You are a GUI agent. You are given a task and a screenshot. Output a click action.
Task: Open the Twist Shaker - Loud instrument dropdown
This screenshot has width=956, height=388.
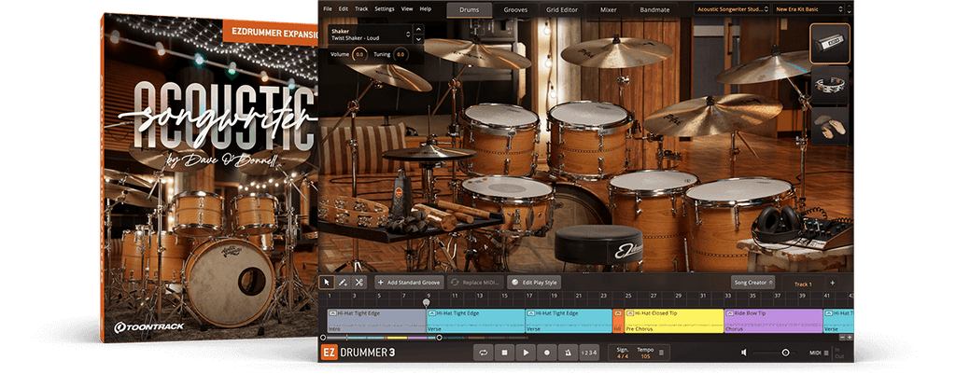pos(371,35)
